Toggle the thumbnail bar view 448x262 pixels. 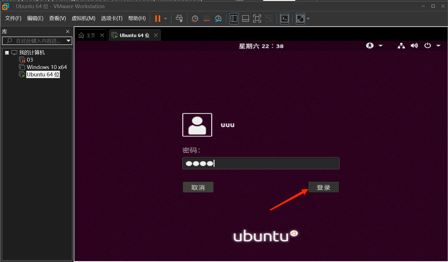245,19
